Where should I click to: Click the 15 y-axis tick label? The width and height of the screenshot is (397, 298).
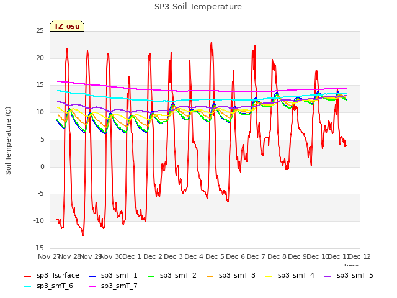pos(40,85)
